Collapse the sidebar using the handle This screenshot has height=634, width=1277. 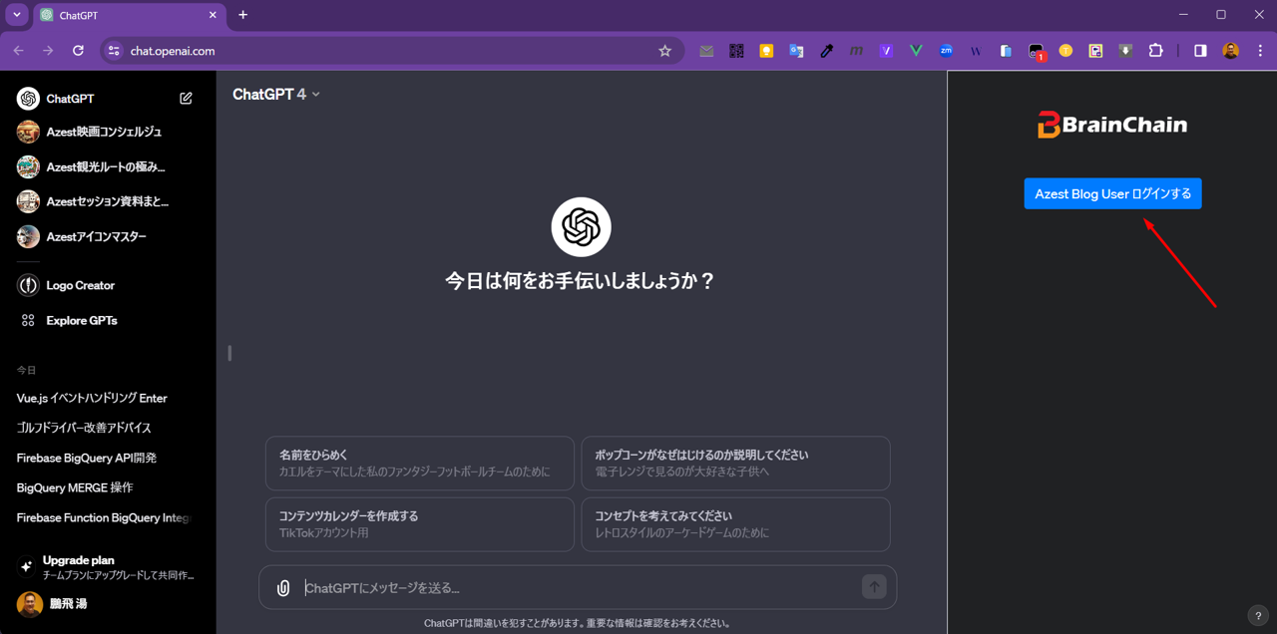(x=229, y=353)
